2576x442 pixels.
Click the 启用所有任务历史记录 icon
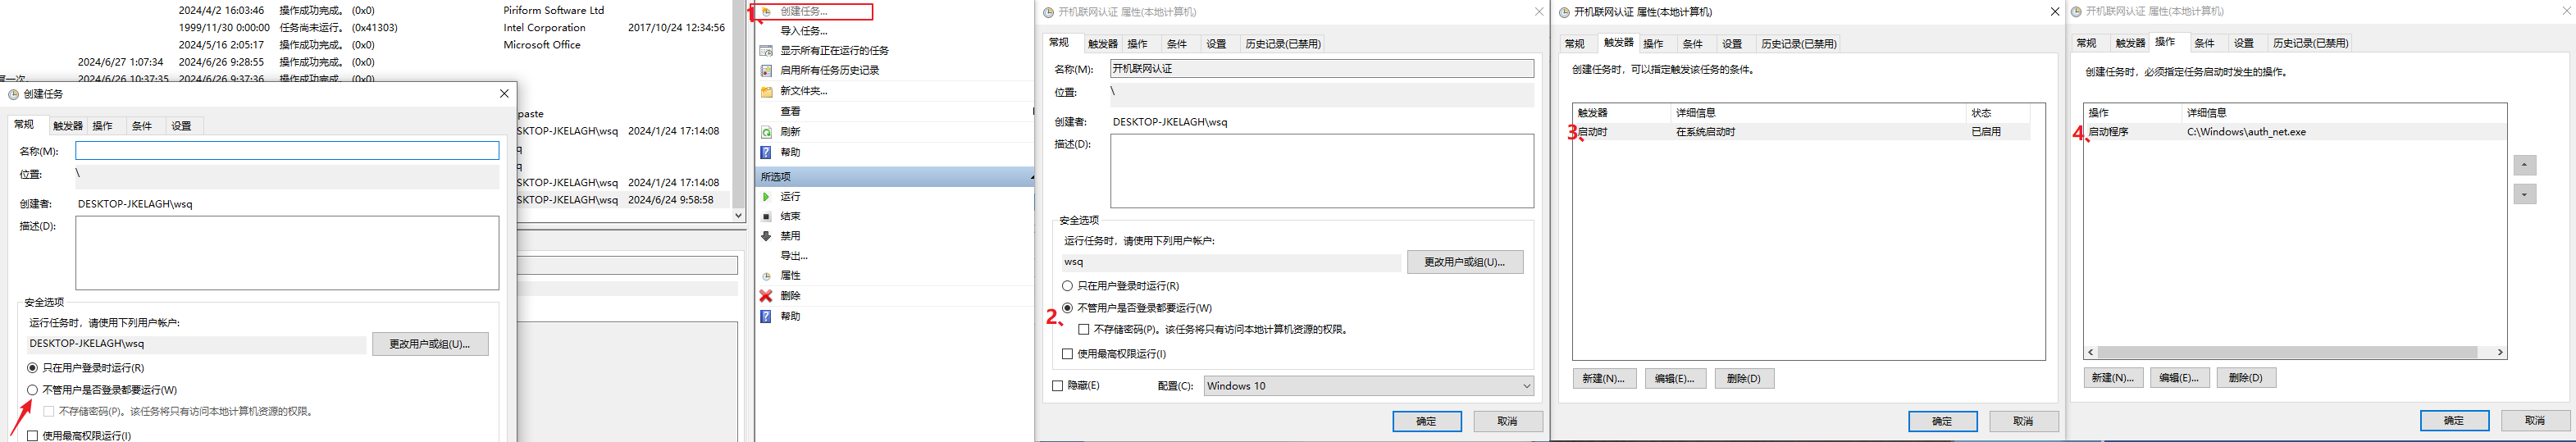point(767,71)
